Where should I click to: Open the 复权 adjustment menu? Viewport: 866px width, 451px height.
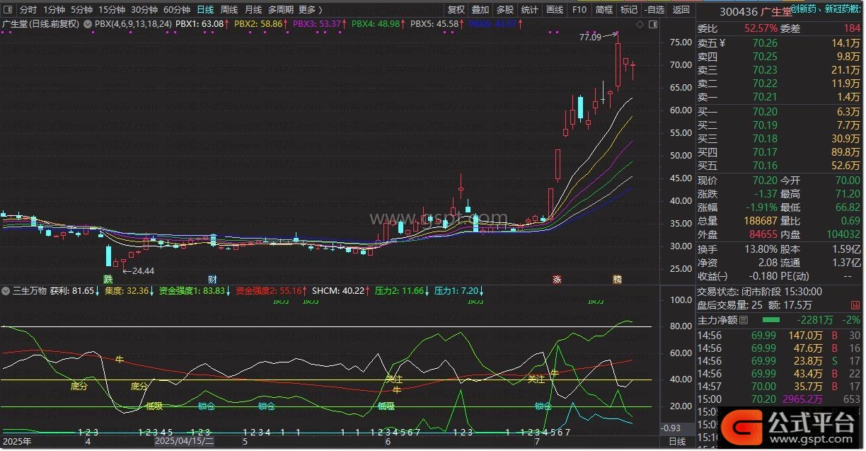point(456,10)
